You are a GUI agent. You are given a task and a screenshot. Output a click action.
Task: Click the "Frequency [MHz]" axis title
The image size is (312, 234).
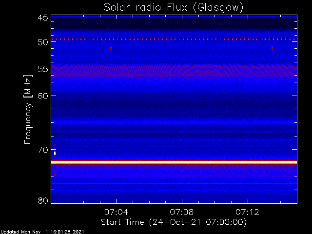(28, 109)
